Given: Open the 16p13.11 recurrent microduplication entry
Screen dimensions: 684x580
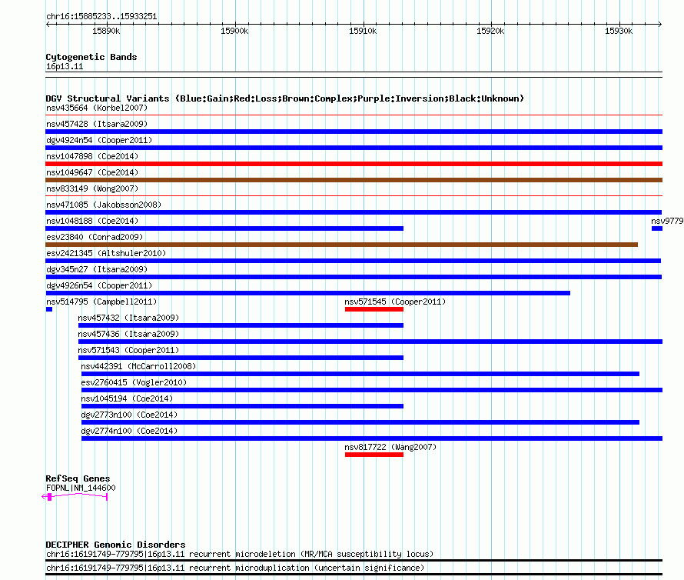Looking at the screenshot, I should pos(235,568).
